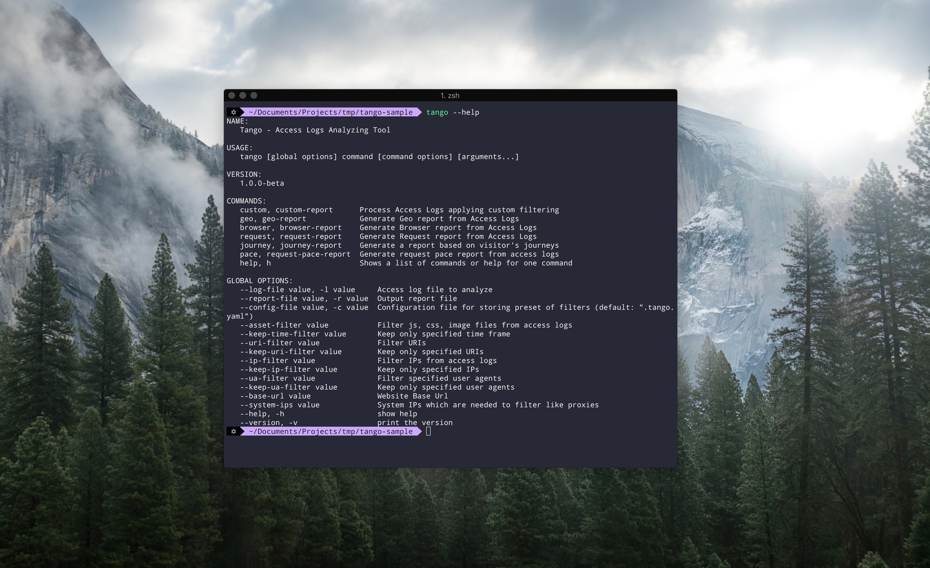The image size is (930, 568).
Task: Minimize the terminal with the middle window button
Action: 243,95
